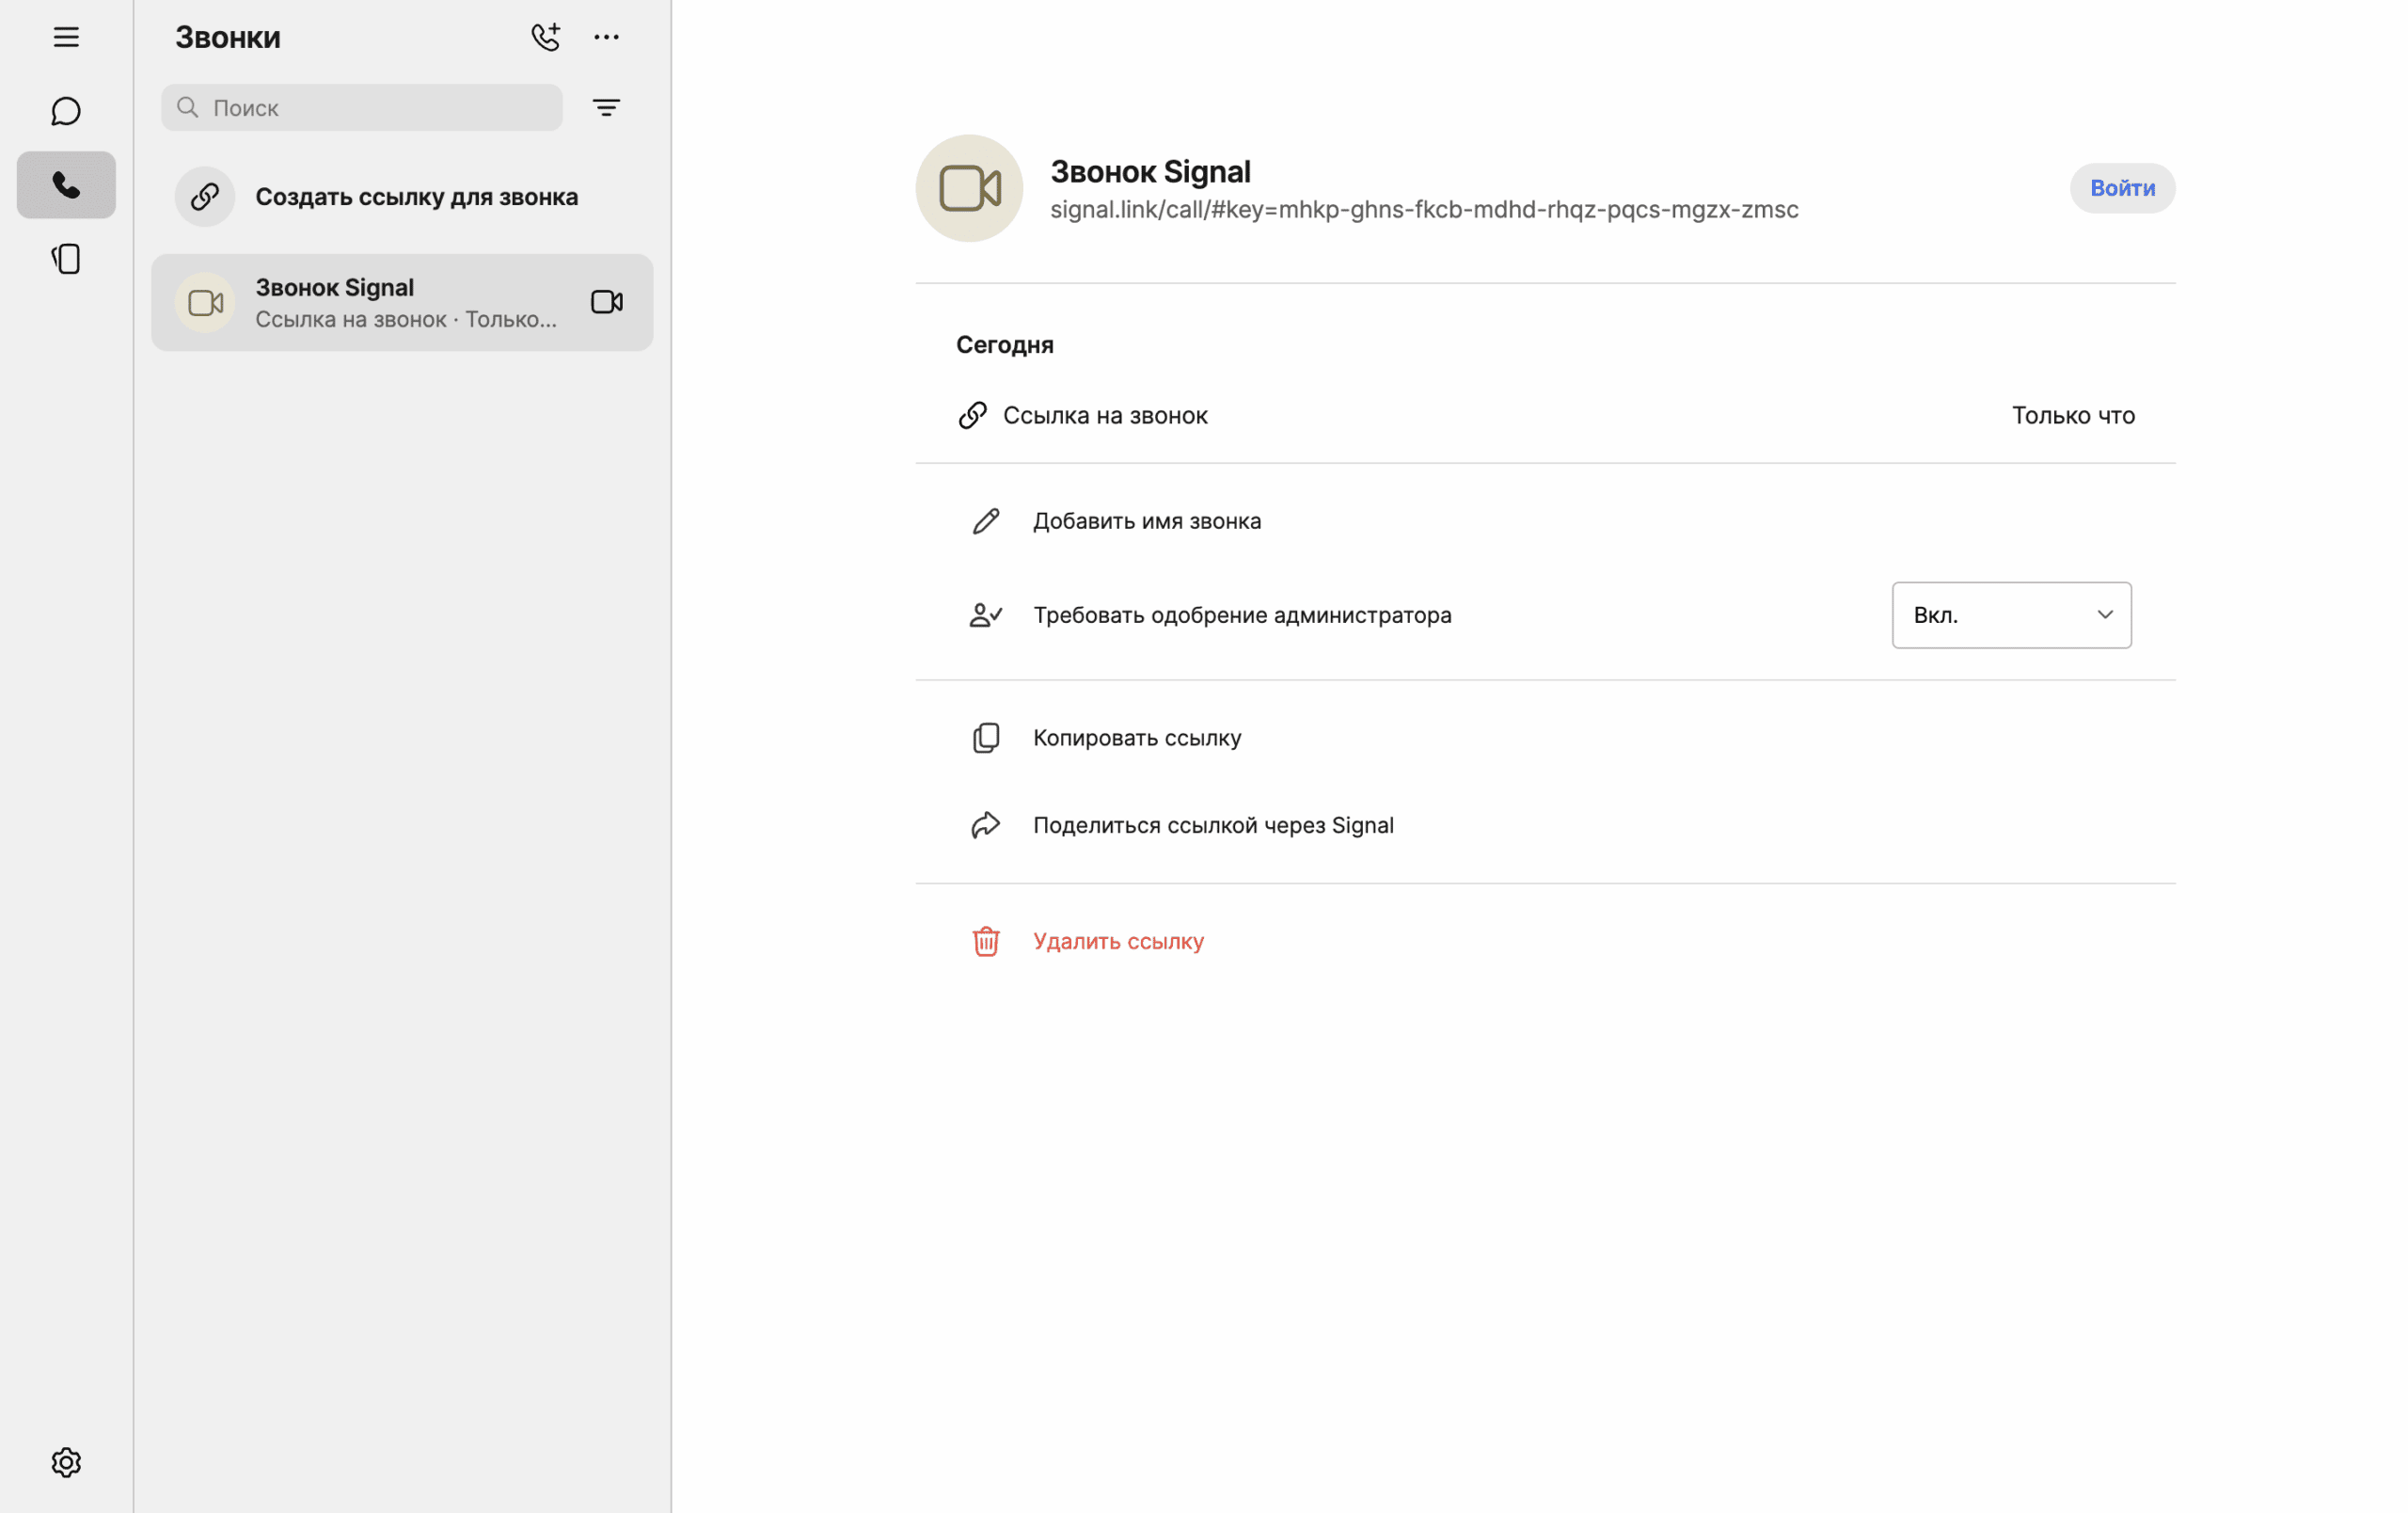Open the hamburger main menu
Screen dimensions: 2408x1513
(x=66, y=37)
